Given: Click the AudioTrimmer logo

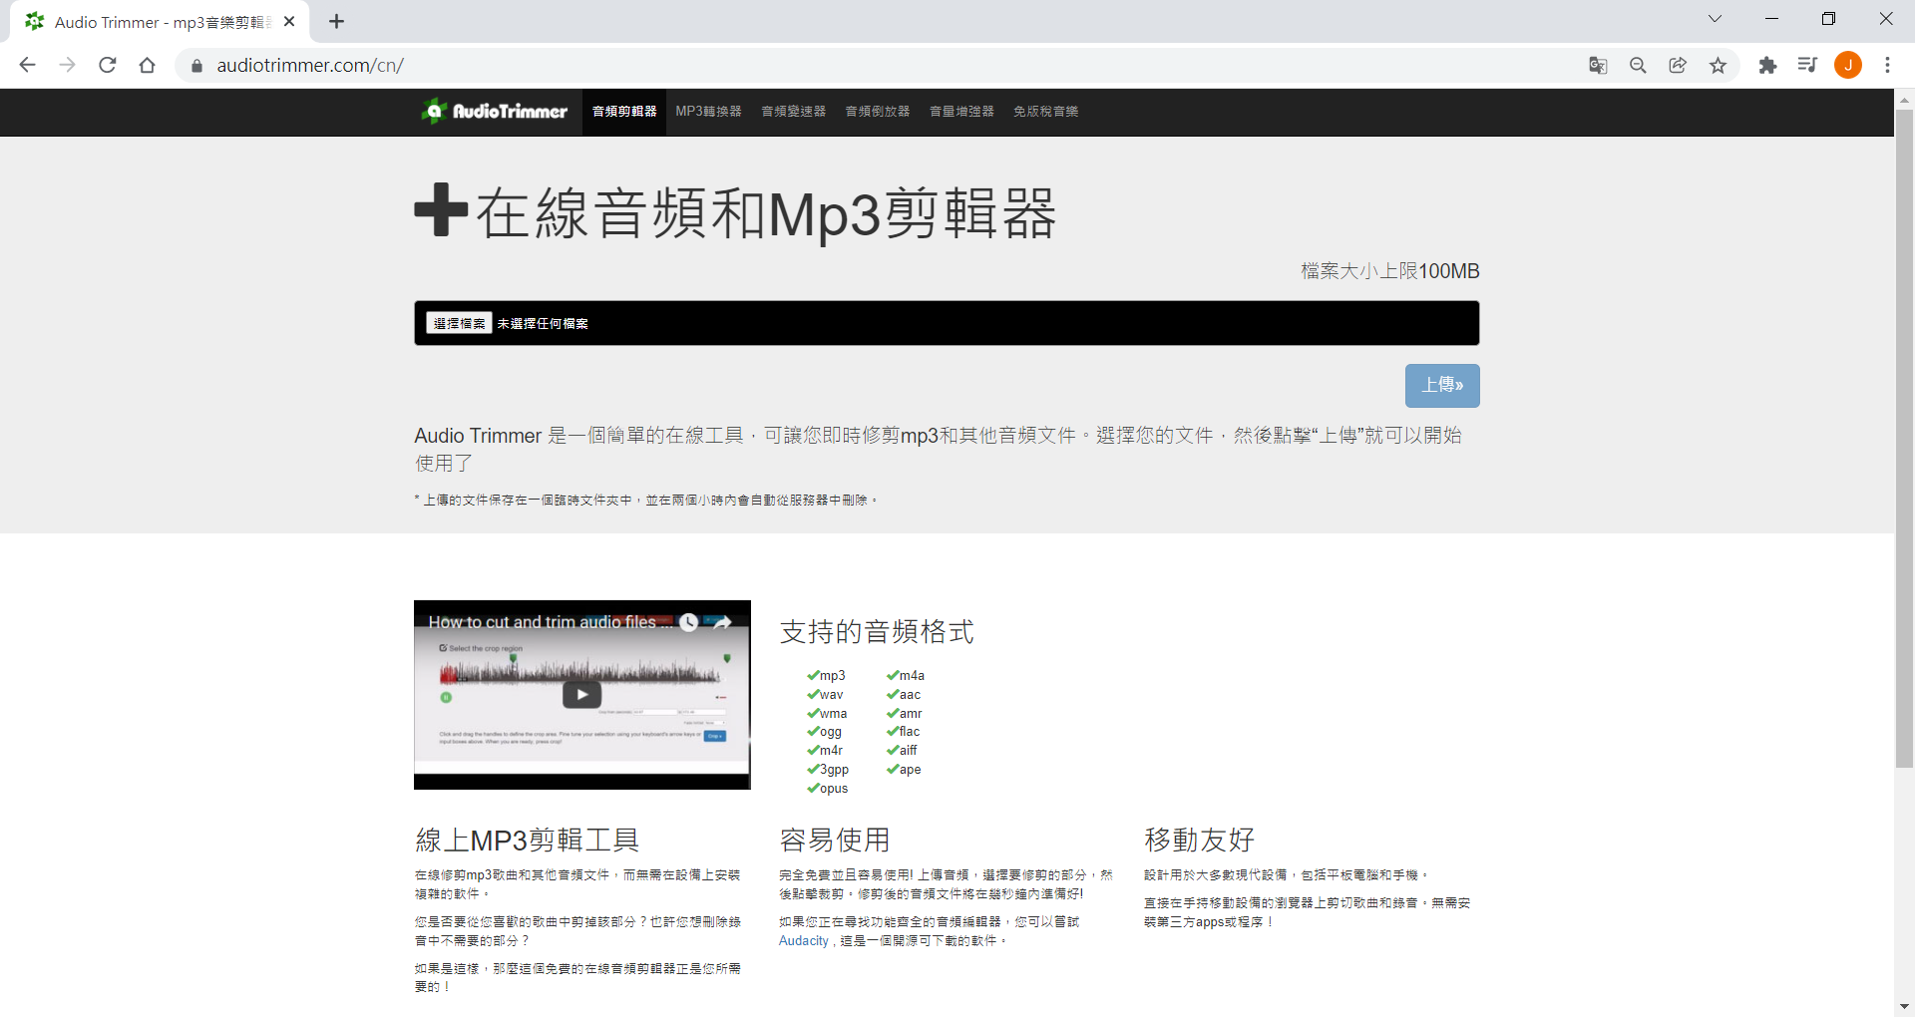Looking at the screenshot, I should (494, 111).
